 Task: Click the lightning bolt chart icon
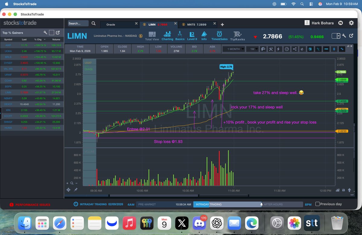(279, 49)
